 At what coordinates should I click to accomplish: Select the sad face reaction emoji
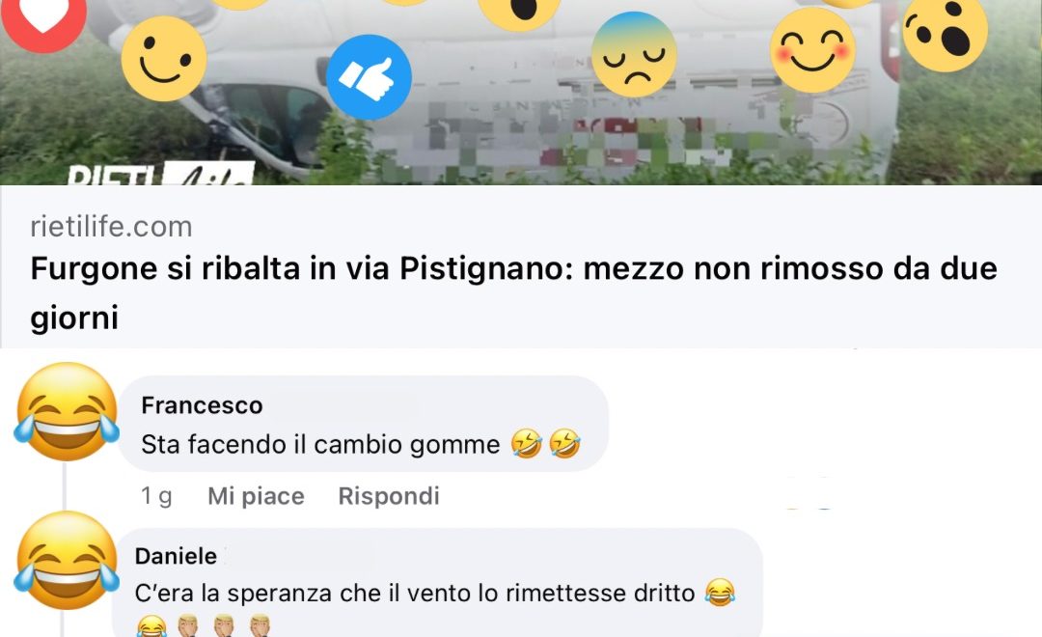(x=634, y=55)
